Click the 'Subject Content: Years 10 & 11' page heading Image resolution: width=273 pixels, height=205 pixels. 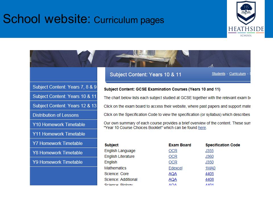tap(146, 75)
